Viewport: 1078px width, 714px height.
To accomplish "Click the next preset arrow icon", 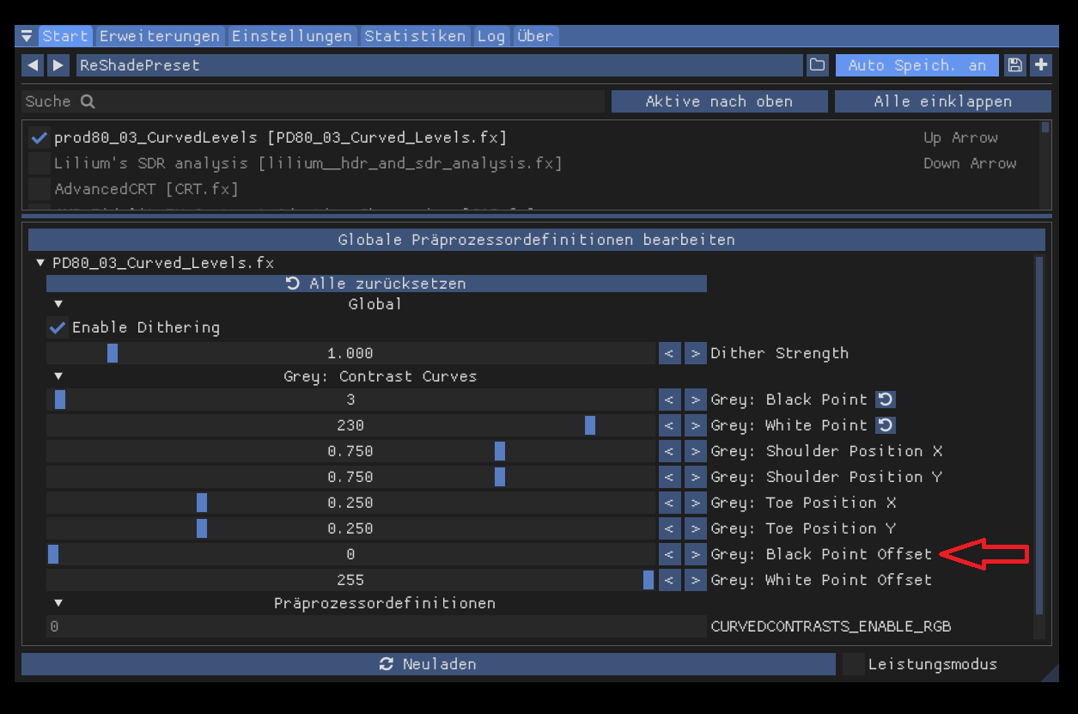I will (x=58, y=65).
